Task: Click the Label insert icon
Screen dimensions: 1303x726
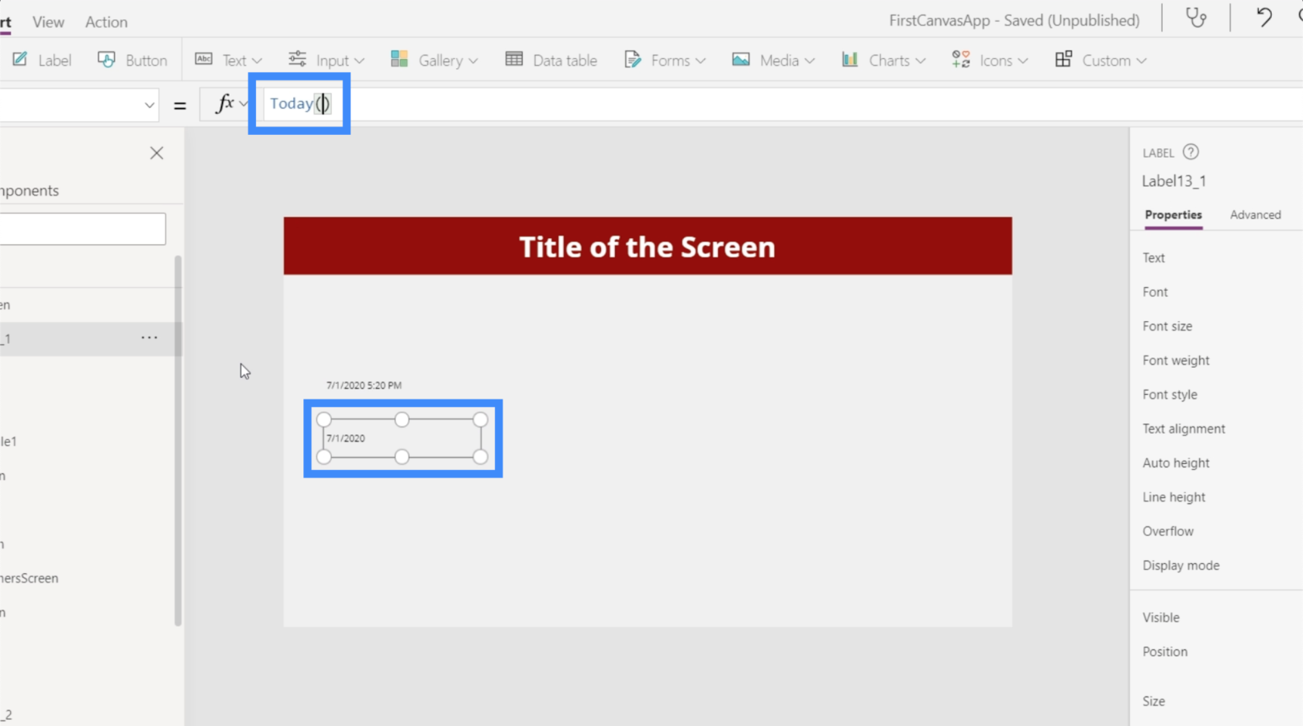Action: pos(20,60)
